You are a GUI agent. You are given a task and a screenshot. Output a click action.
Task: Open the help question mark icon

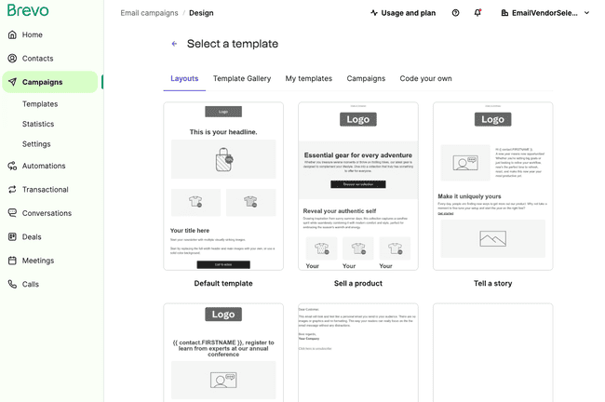455,13
